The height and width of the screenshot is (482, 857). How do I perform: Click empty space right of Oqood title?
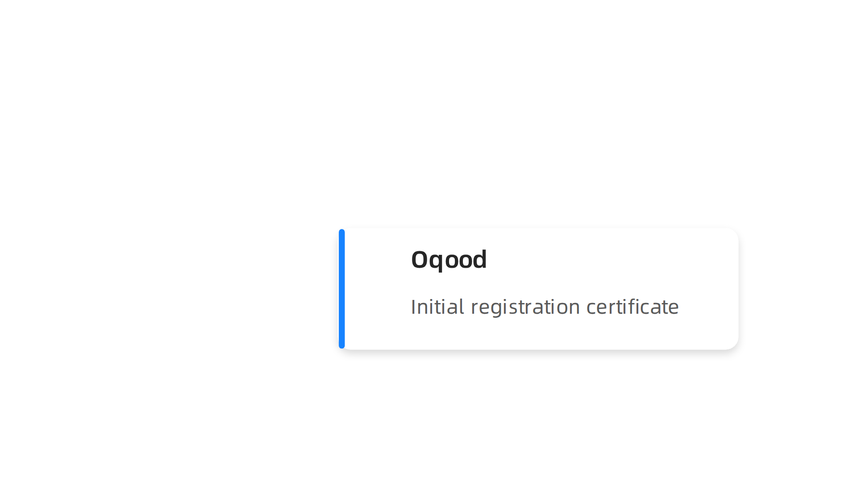(612, 260)
